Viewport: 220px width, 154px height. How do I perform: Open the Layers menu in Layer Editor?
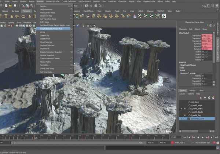coord(182,94)
